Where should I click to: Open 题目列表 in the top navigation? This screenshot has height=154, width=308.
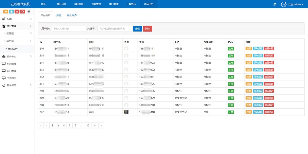(61, 4)
